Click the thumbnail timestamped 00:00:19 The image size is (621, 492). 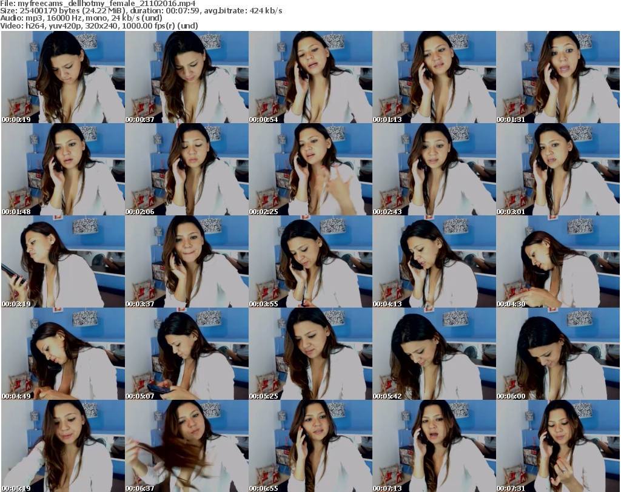[x=62, y=77]
